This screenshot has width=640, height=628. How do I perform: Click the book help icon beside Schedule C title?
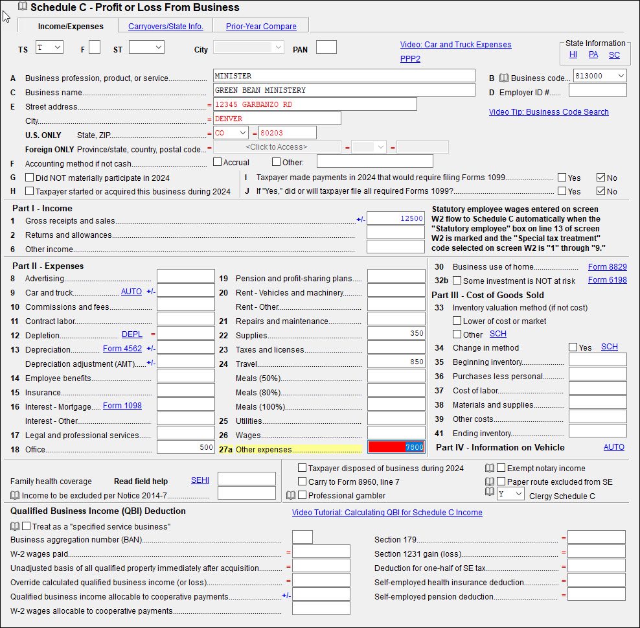click(23, 6)
